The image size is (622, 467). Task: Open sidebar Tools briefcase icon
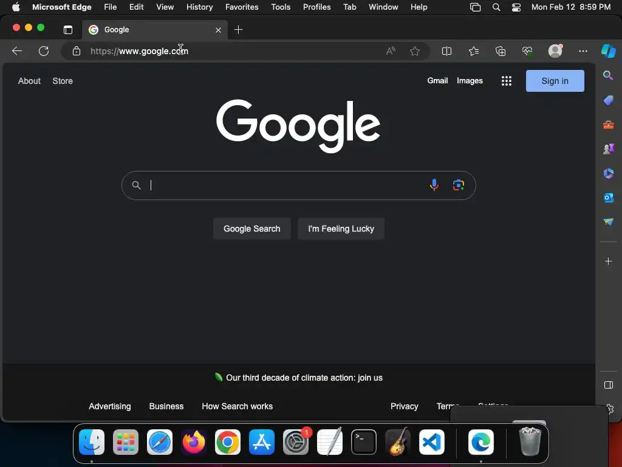pos(608,125)
